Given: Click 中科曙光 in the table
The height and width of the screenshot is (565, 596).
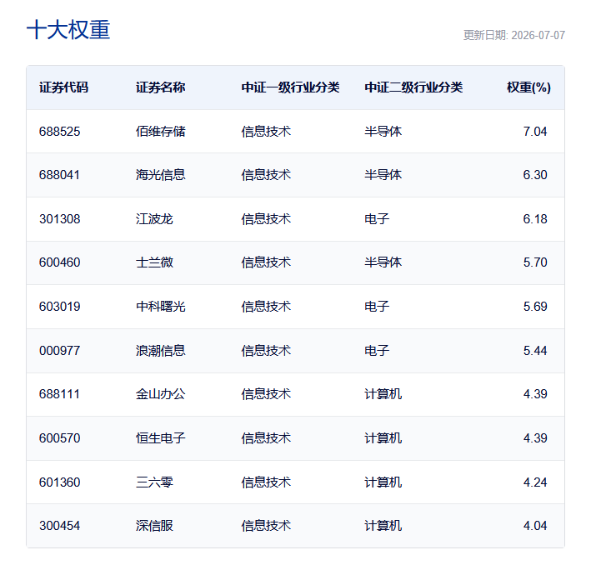Looking at the screenshot, I should (x=160, y=307).
